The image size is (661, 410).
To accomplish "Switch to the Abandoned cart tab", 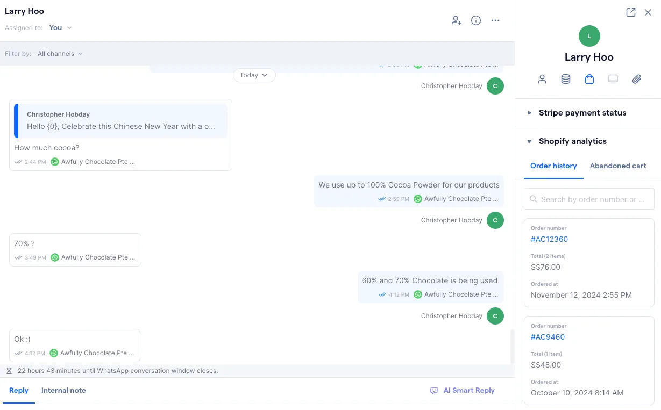I will 617,166.
